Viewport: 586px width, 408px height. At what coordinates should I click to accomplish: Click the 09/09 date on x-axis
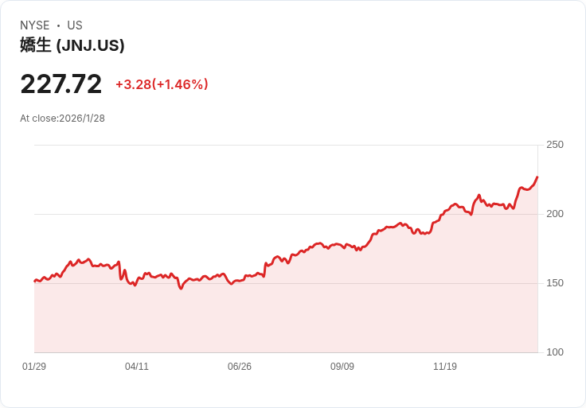[342, 367]
